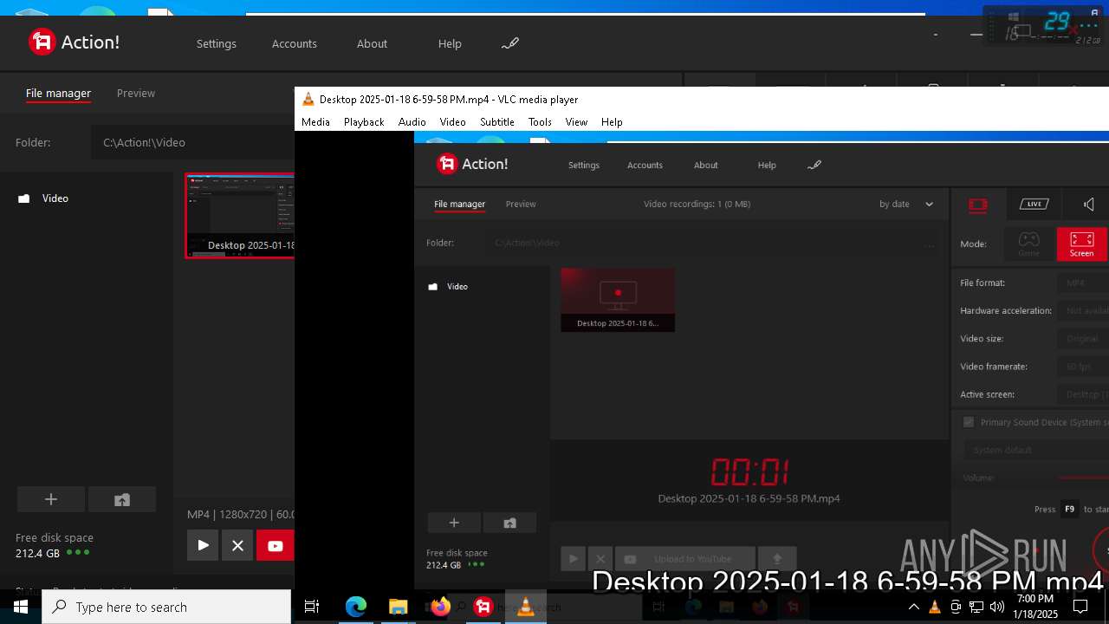Open the VLC Media menu
This screenshot has width=1109, height=624.
pyautogui.click(x=315, y=122)
